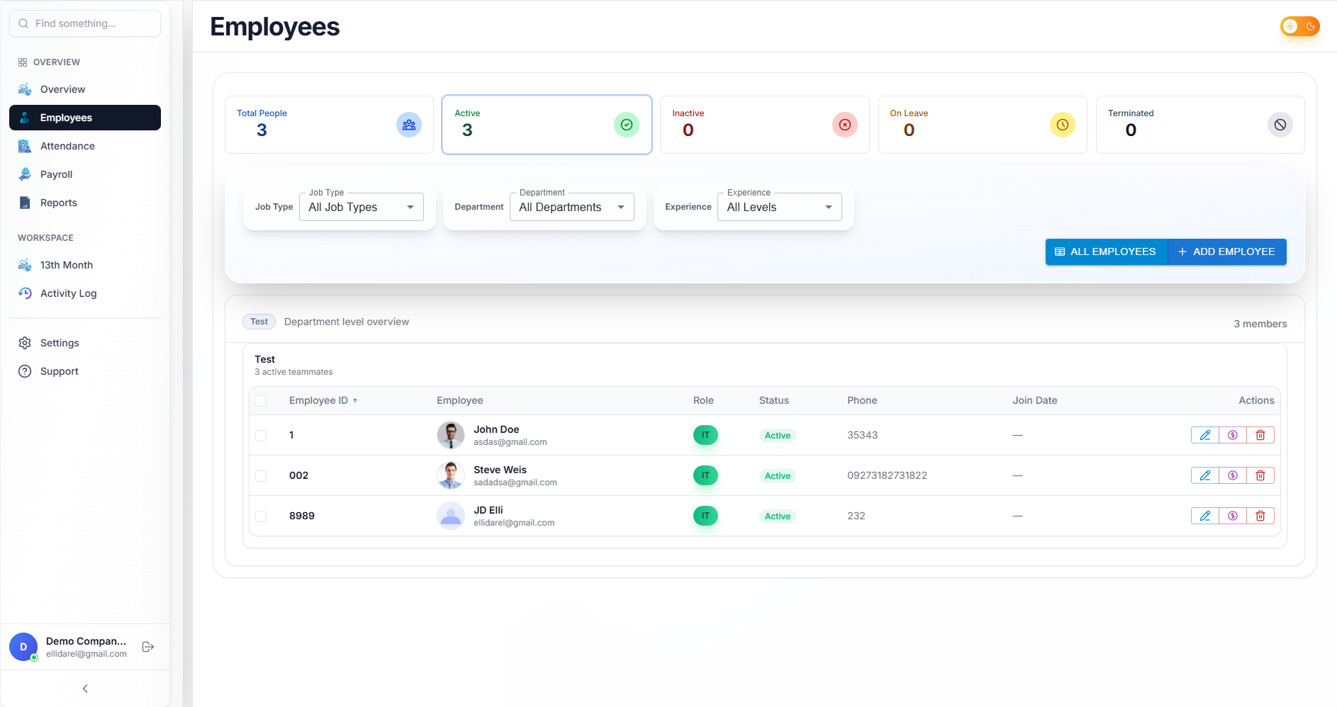The width and height of the screenshot is (1337, 707).
Task: Check the select-all checkbox in table header
Action: click(x=261, y=400)
